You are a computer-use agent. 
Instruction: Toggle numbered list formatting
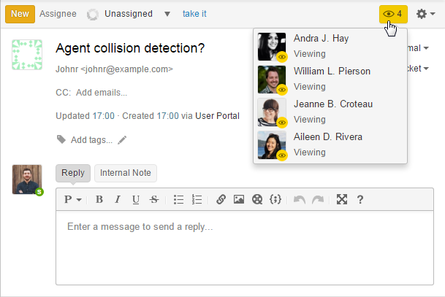[197, 199]
